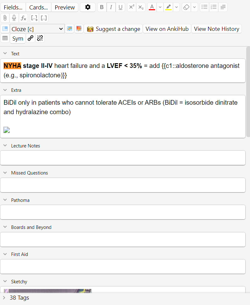Click the remove link broken-chain icon
This screenshot has width=250, height=305.
pos(40,38)
